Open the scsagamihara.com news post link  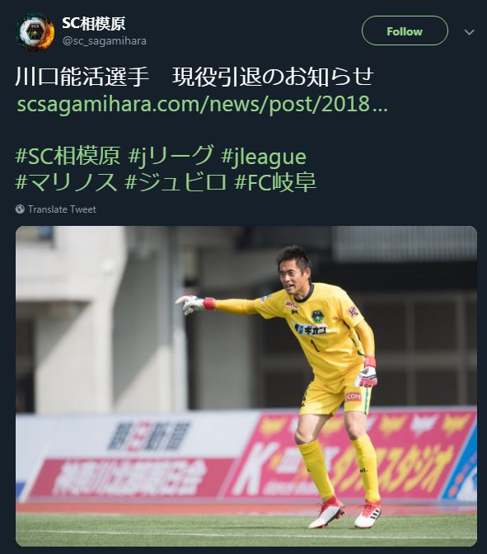point(203,104)
